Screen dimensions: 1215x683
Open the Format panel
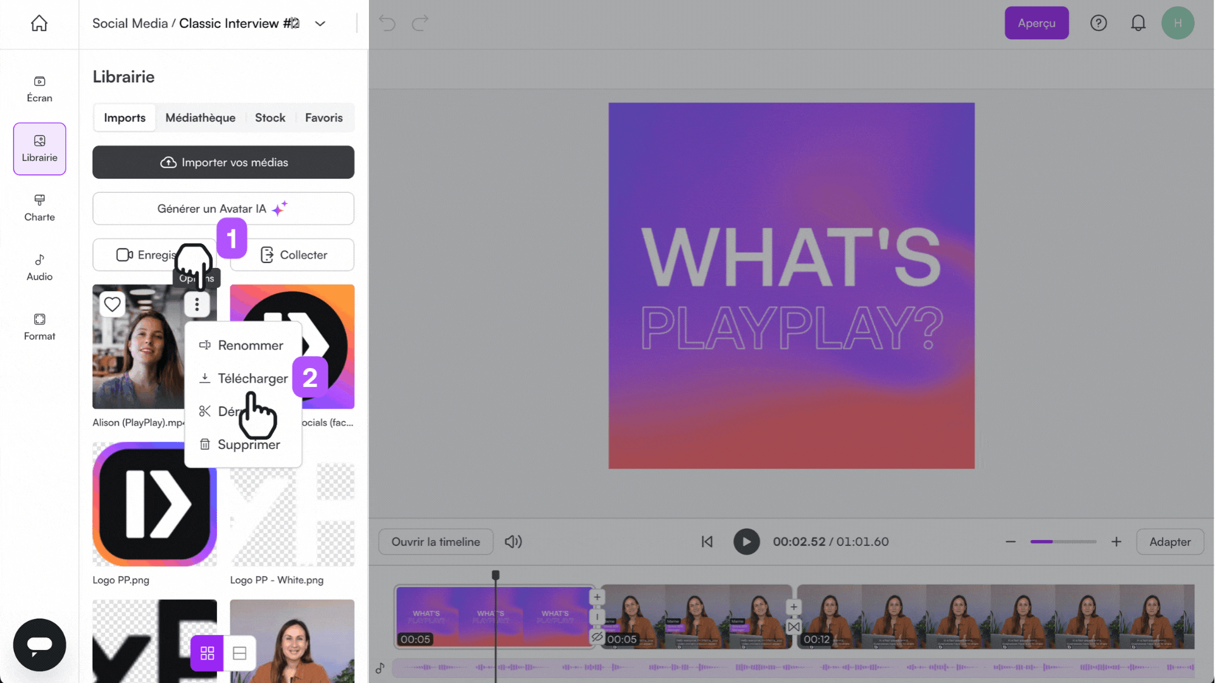pyautogui.click(x=39, y=326)
